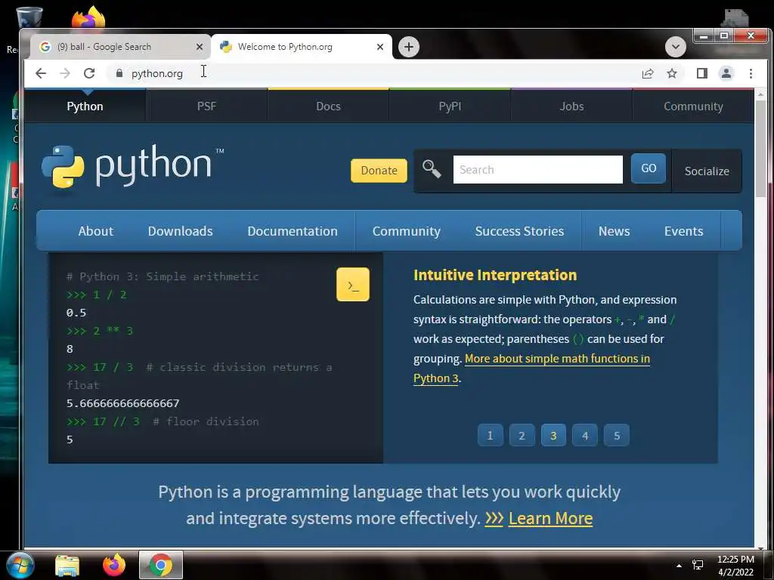The width and height of the screenshot is (774, 580).
Task: Open the network tray icon
Action: (698, 565)
